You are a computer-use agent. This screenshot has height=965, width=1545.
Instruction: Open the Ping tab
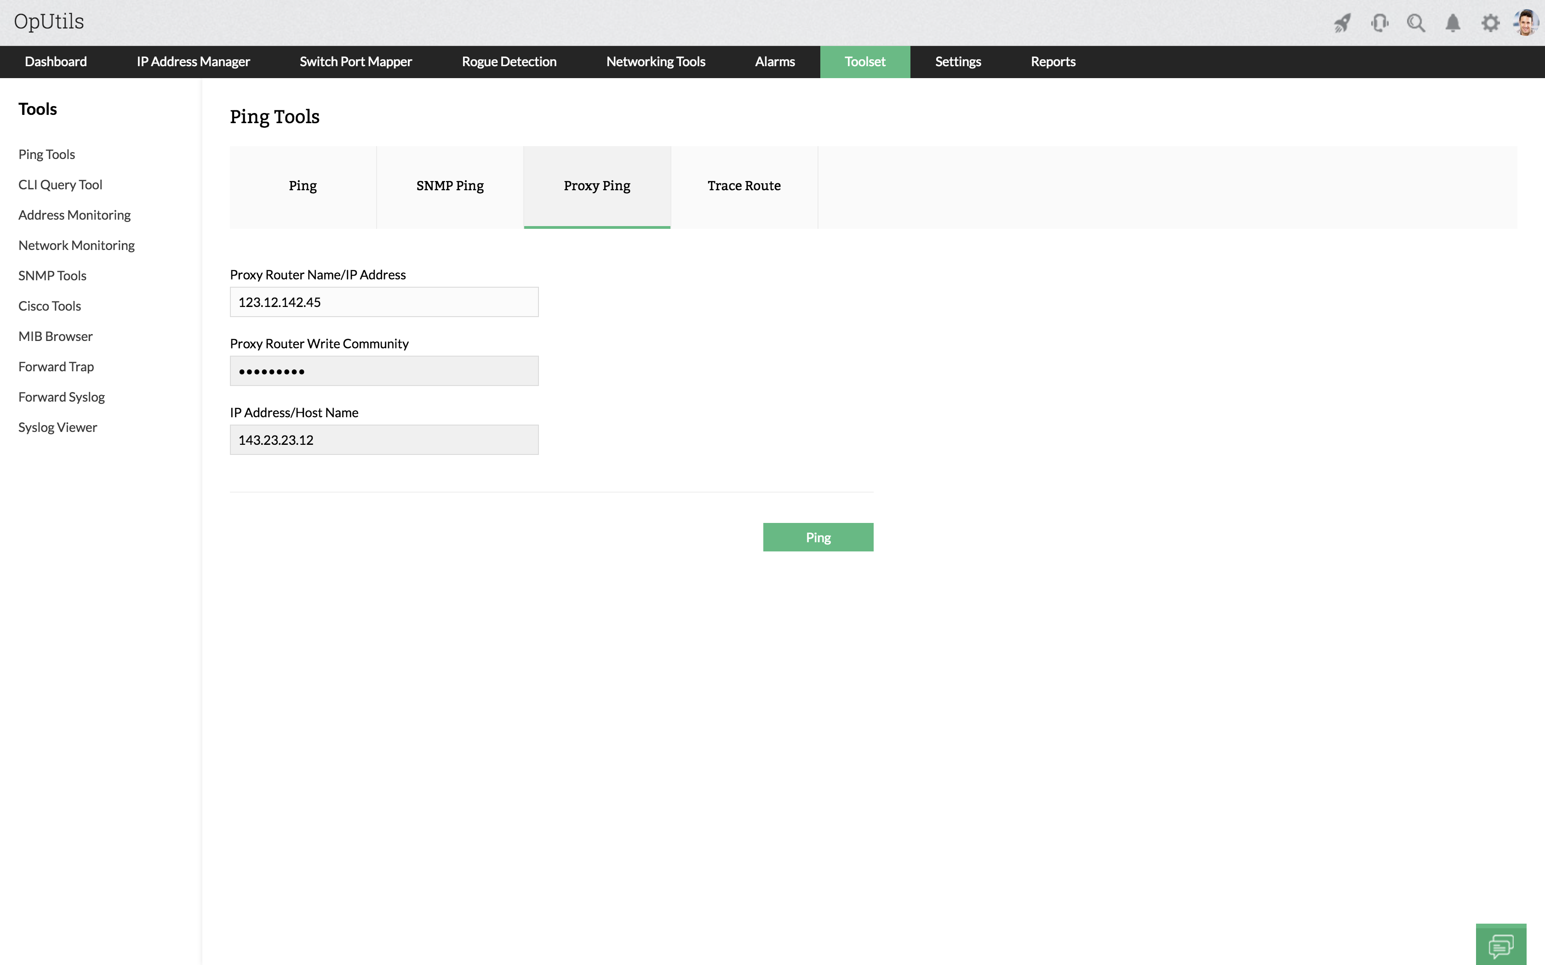coord(303,186)
